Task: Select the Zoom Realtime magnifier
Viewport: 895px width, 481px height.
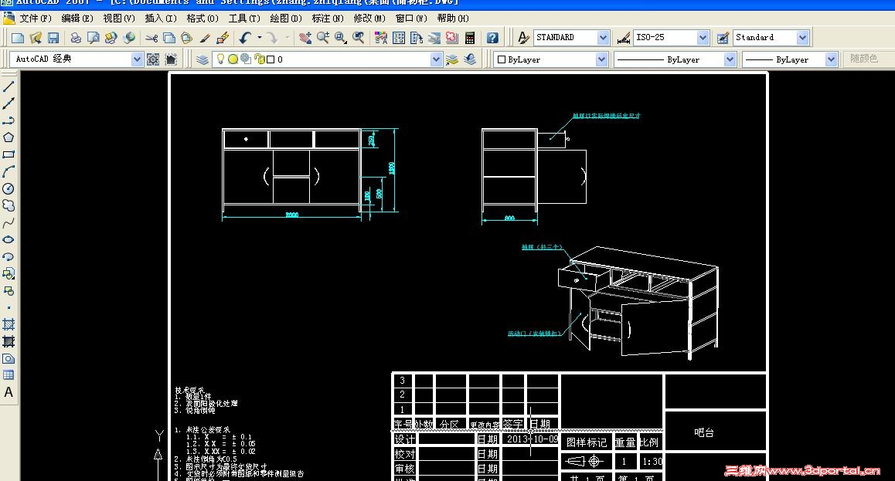Action: tap(323, 38)
